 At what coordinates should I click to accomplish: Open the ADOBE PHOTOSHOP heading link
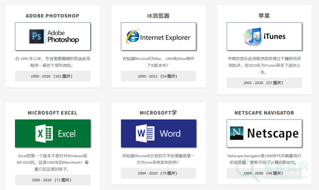point(52,16)
